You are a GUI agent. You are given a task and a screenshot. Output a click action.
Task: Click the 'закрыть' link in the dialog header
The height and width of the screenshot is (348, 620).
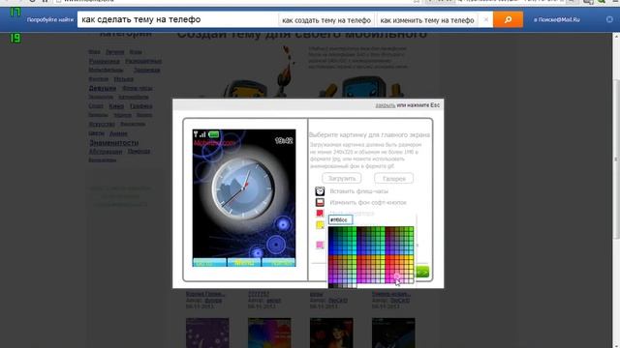(x=386, y=105)
